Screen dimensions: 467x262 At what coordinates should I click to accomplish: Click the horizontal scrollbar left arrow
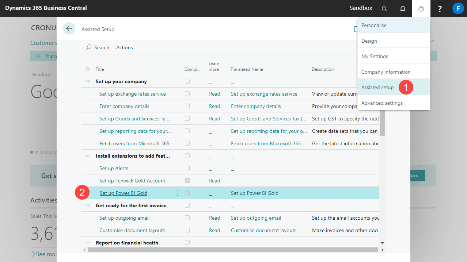pos(85,250)
